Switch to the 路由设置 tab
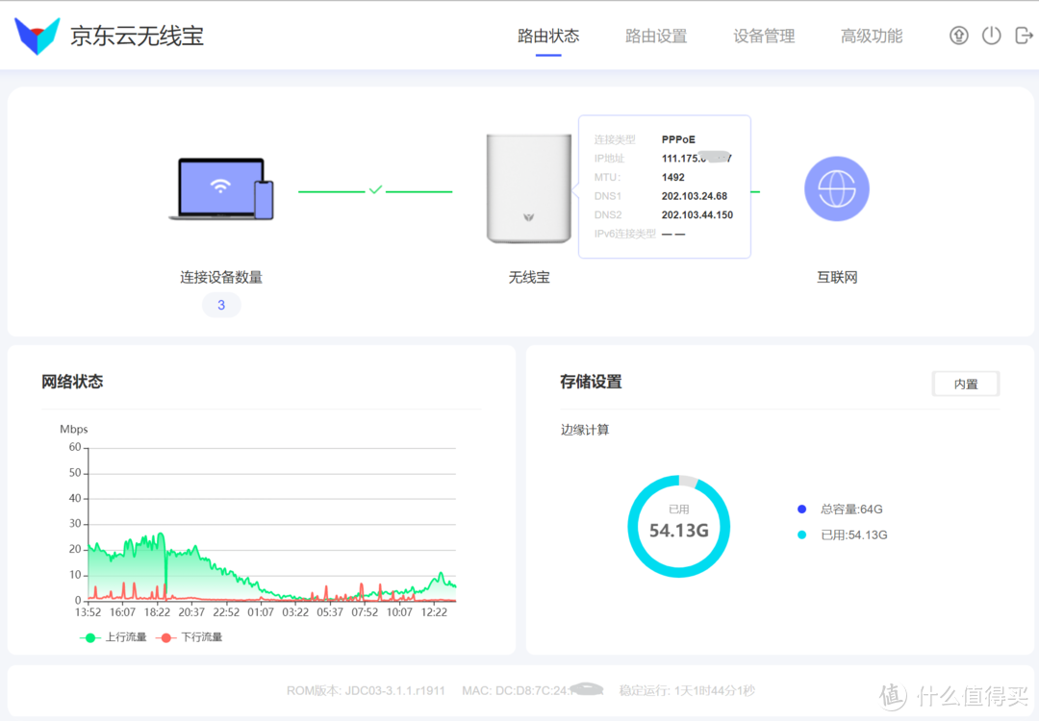 pos(655,36)
